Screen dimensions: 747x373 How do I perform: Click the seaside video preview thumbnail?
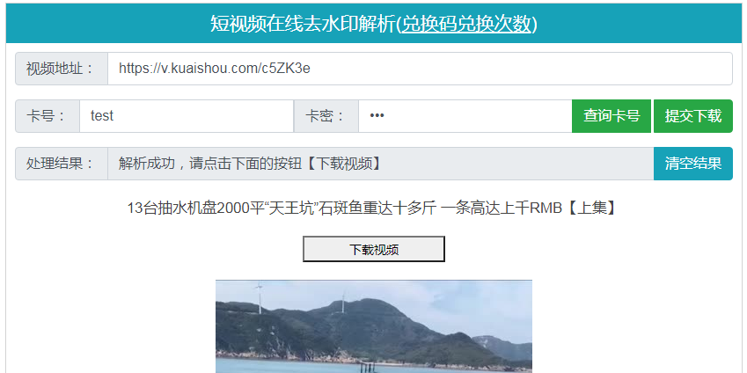pos(373,326)
